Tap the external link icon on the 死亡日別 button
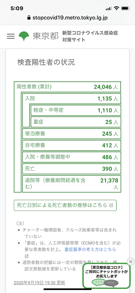The image size is (135, 293). [111, 205]
